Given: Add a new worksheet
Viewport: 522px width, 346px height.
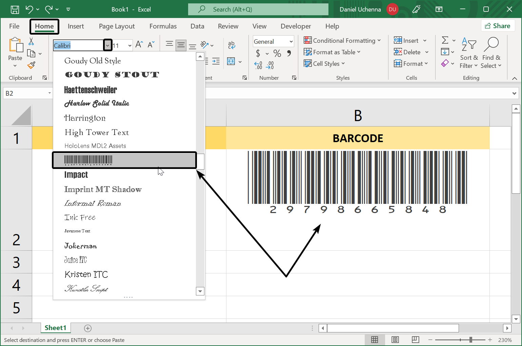Looking at the screenshot, I should (x=87, y=328).
